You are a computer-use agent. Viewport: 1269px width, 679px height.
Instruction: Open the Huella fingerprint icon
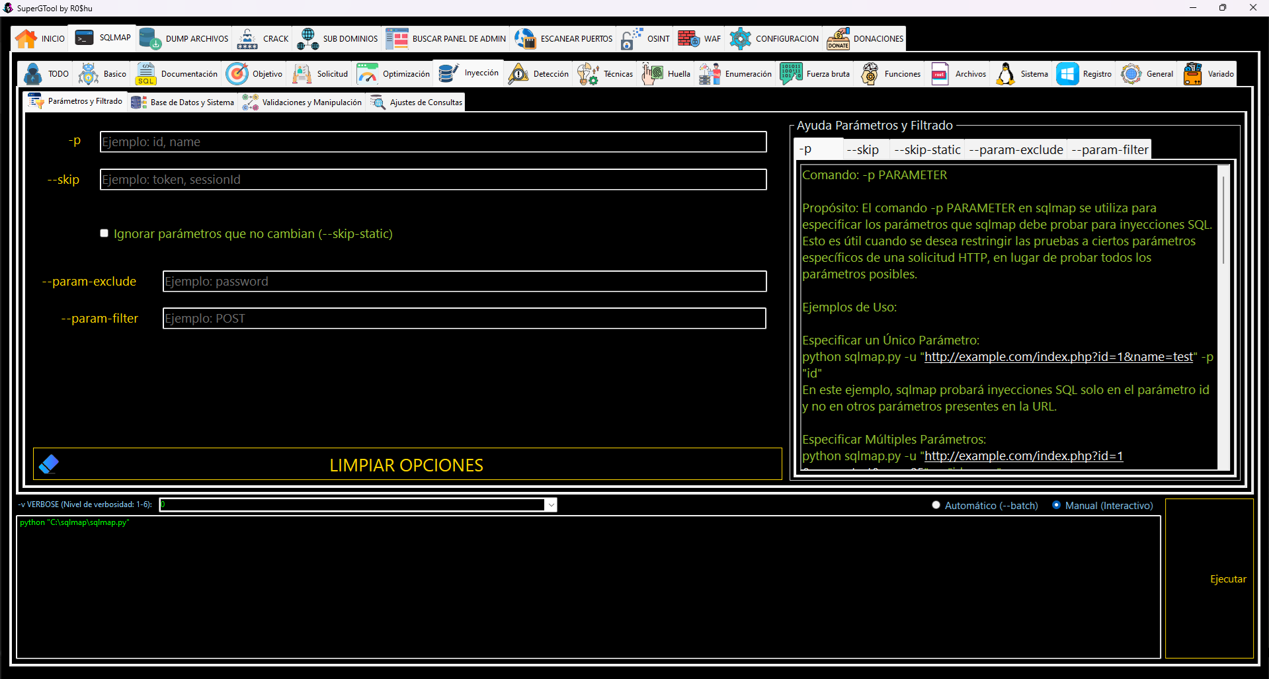click(652, 74)
